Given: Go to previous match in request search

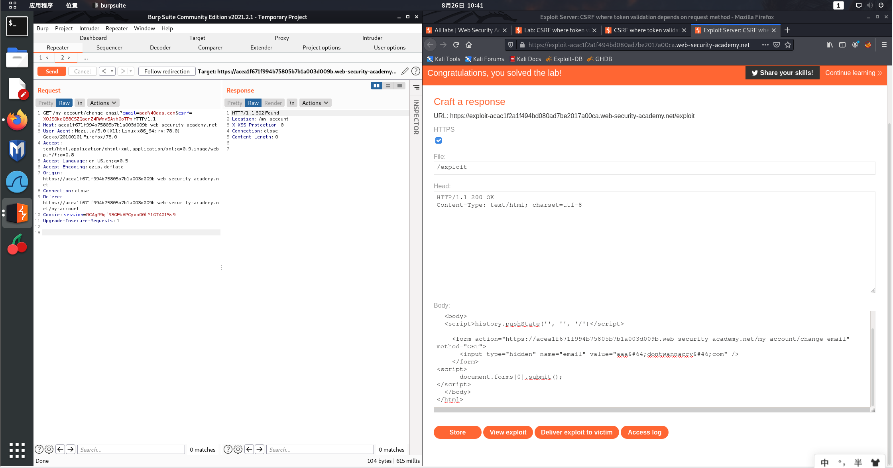Looking at the screenshot, I should [60, 449].
